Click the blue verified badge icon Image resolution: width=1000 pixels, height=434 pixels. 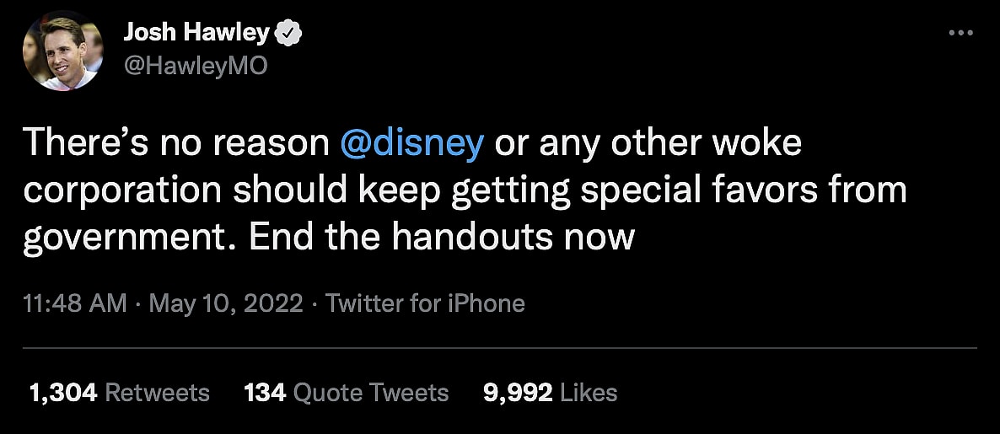(289, 34)
